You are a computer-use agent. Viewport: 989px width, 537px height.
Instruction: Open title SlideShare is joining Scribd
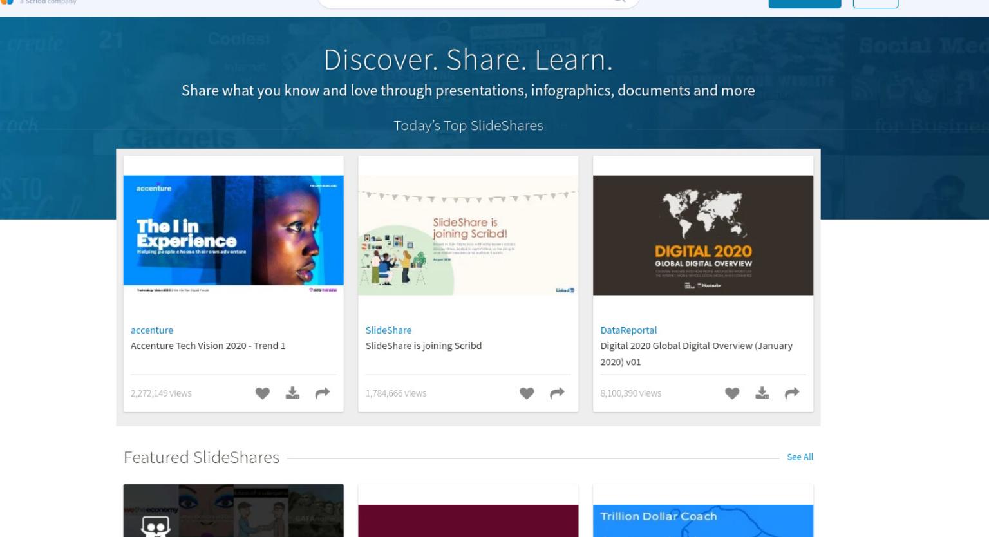(x=424, y=346)
